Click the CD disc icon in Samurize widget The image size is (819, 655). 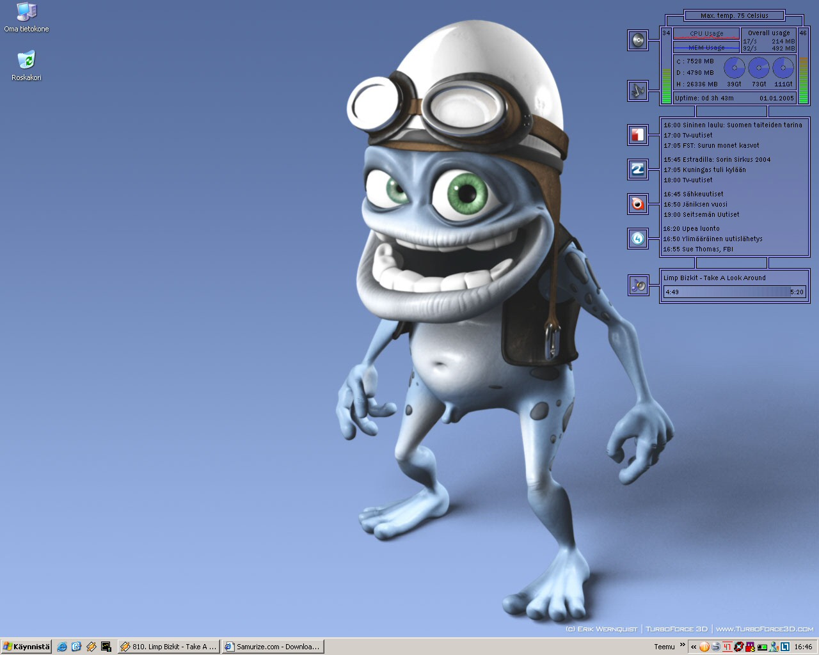pos(637,41)
